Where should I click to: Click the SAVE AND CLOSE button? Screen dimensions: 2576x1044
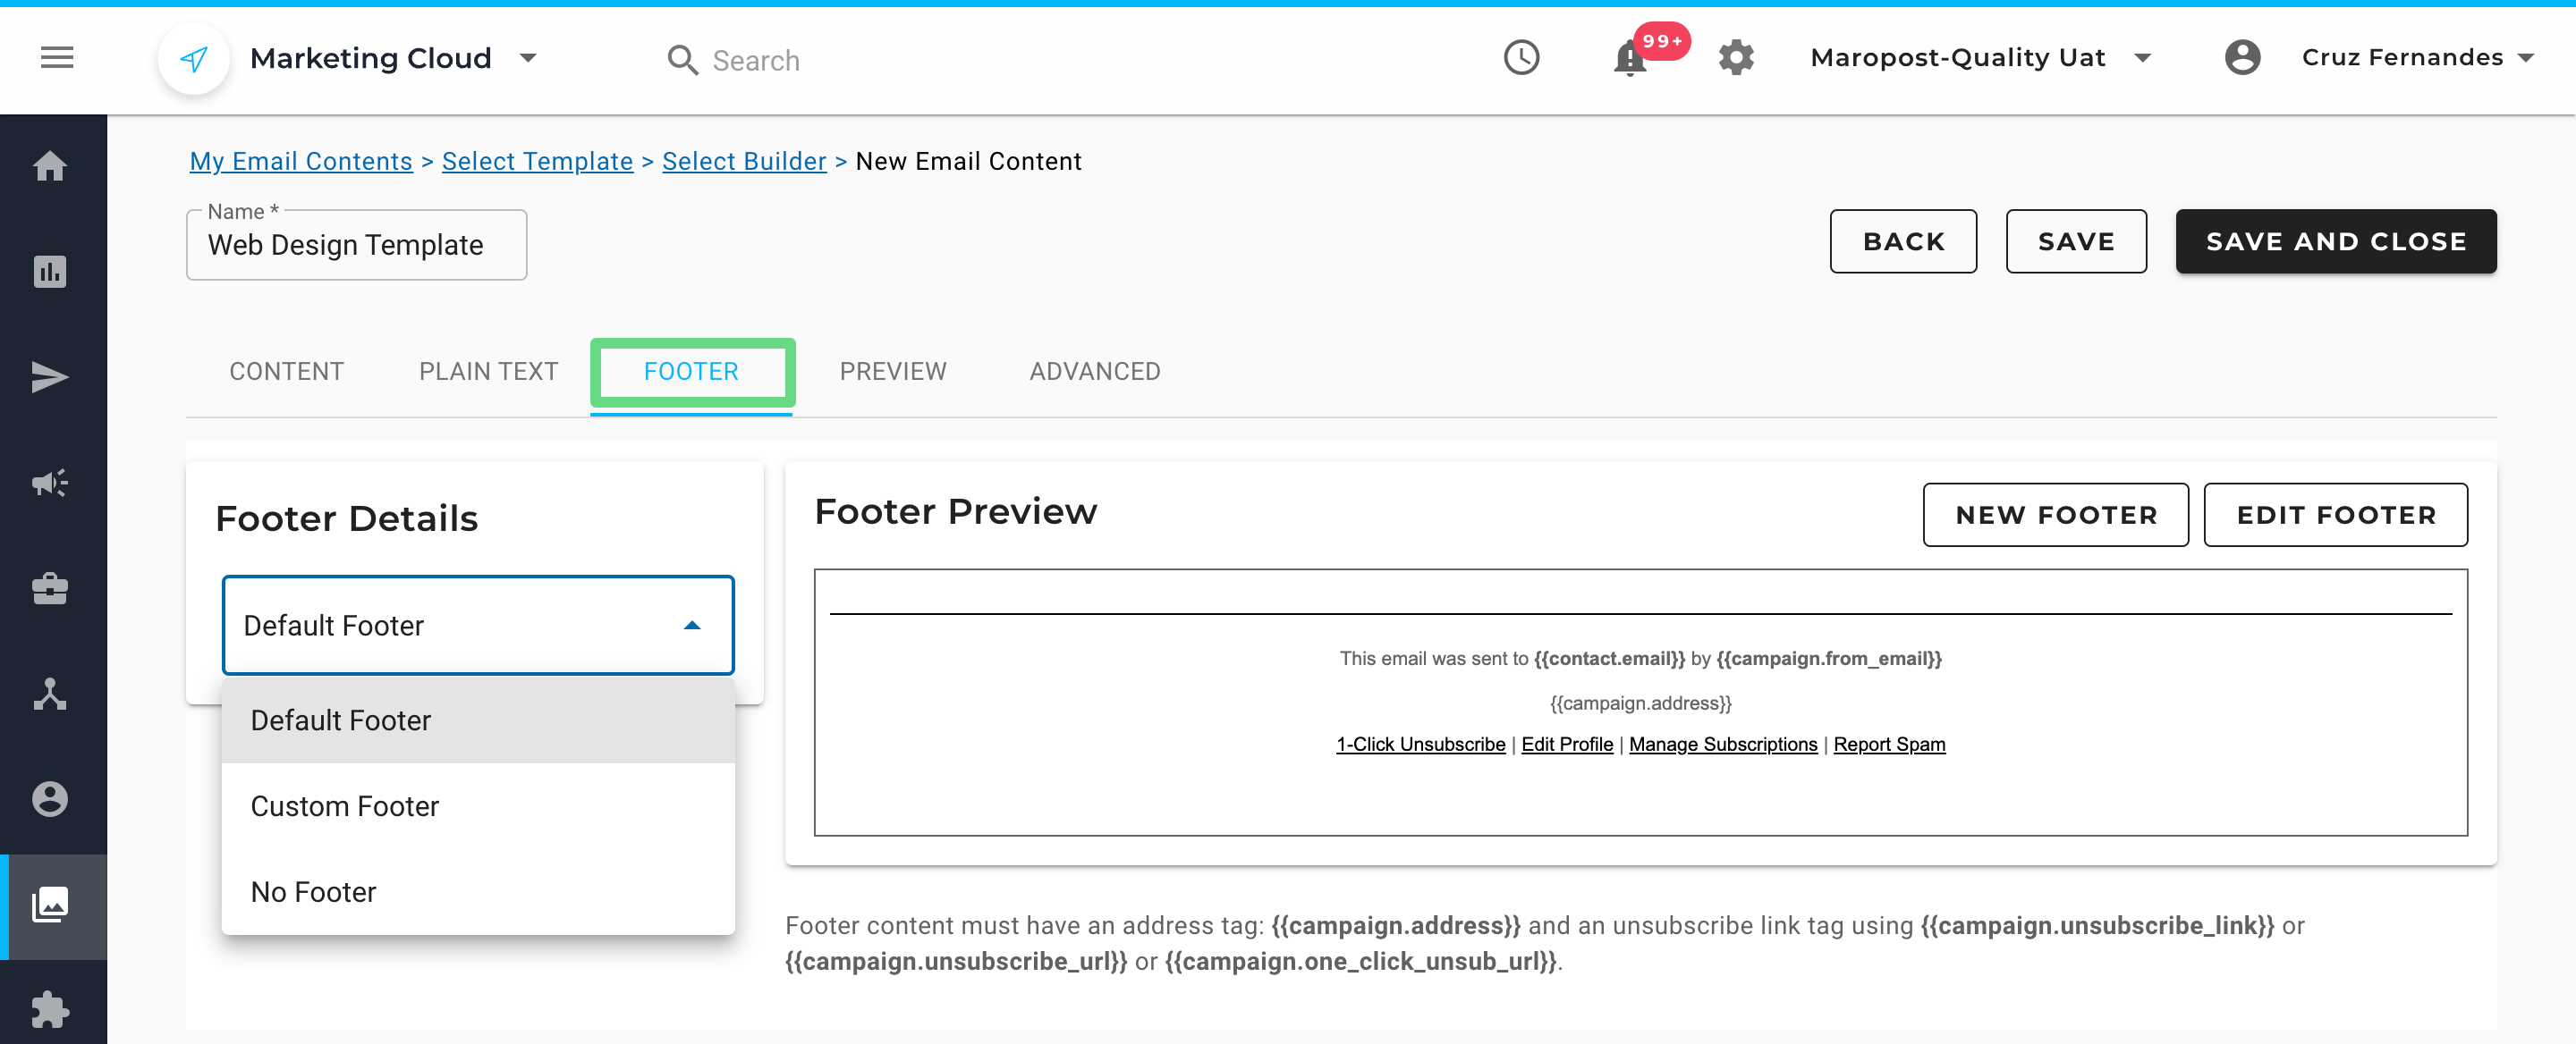[x=2335, y=241]
